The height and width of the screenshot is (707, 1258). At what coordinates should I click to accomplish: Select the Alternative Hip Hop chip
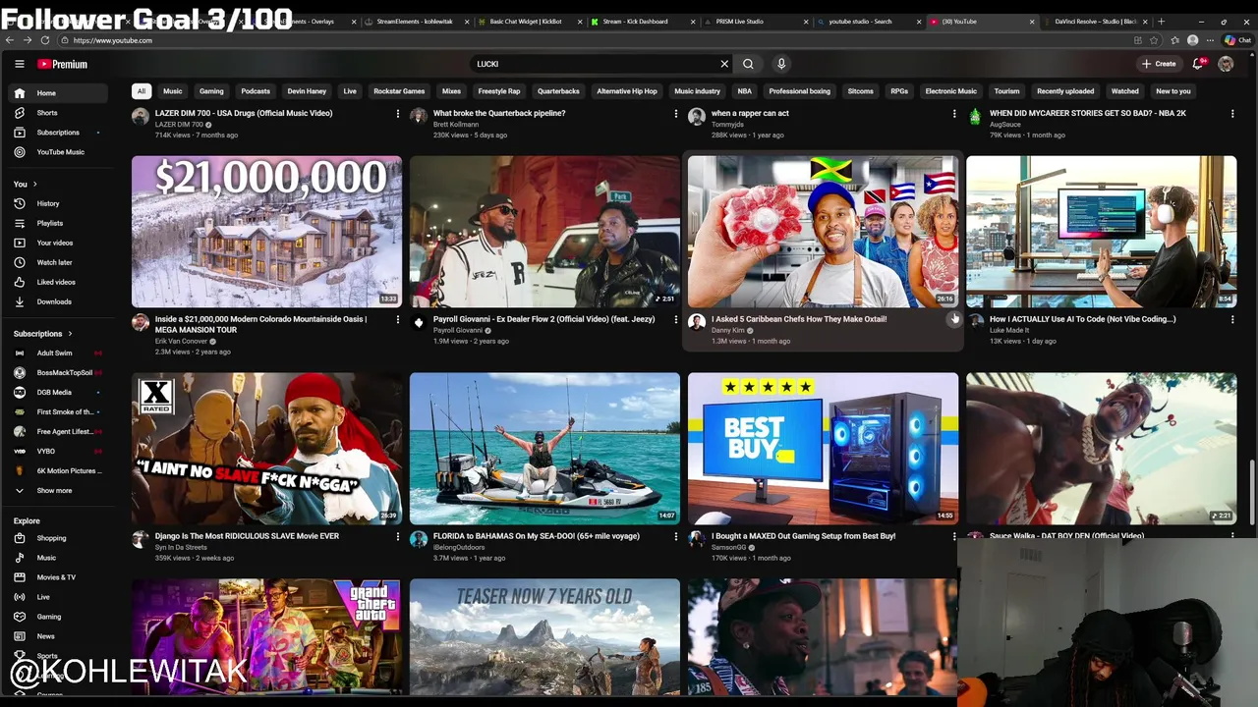click(x=627, y=91)
